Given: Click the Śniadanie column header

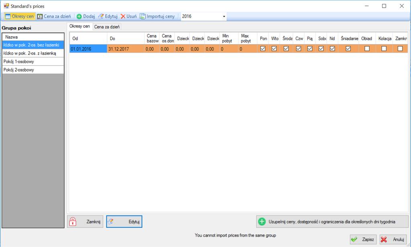Looking at the screenshot, I should point(348,38).
